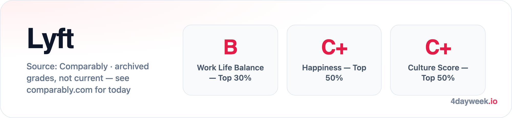Click the Source: Comparably archived line
Image resolution: width=512 pixels, height=118 pixels.
(88, 66)
